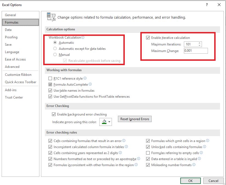Enable R1C1 reference style
The width and height of the screenshot is (226, 185).
point(50,79)
